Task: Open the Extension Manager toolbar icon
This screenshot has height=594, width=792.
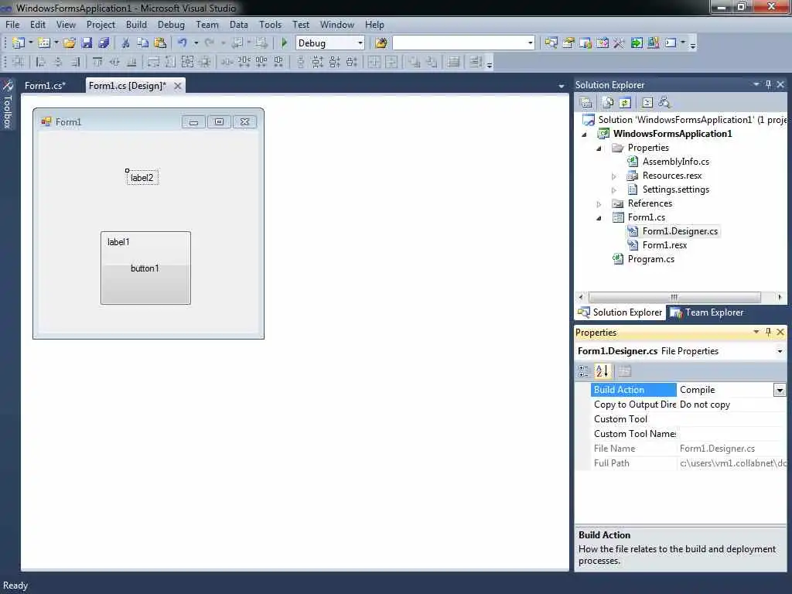Action: click(x=654, y=43)
